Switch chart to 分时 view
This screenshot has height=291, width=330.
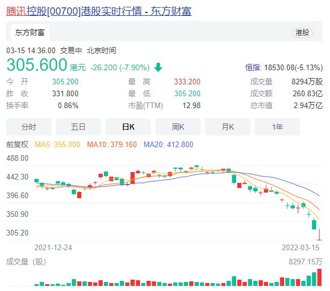click(x=29, y=127)
